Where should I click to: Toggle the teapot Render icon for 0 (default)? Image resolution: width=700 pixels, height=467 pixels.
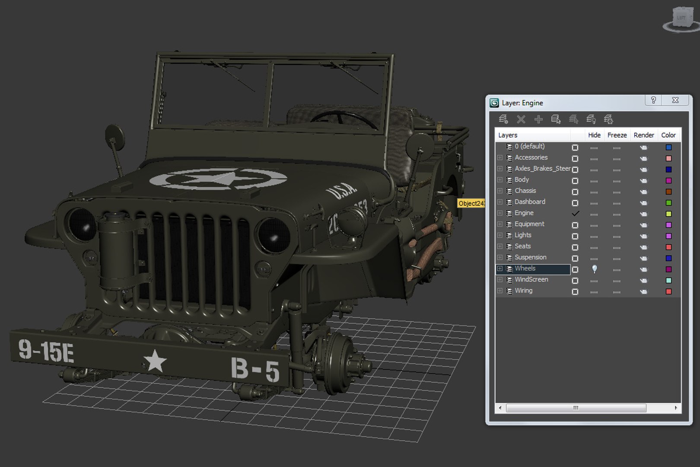pos(644,147)
